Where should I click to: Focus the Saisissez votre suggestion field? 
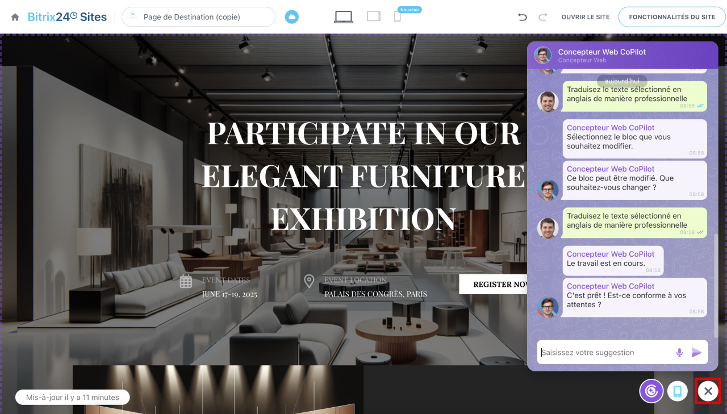[605, 353]
